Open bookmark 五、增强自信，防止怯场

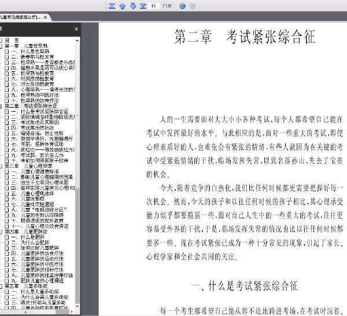[38, 133]
